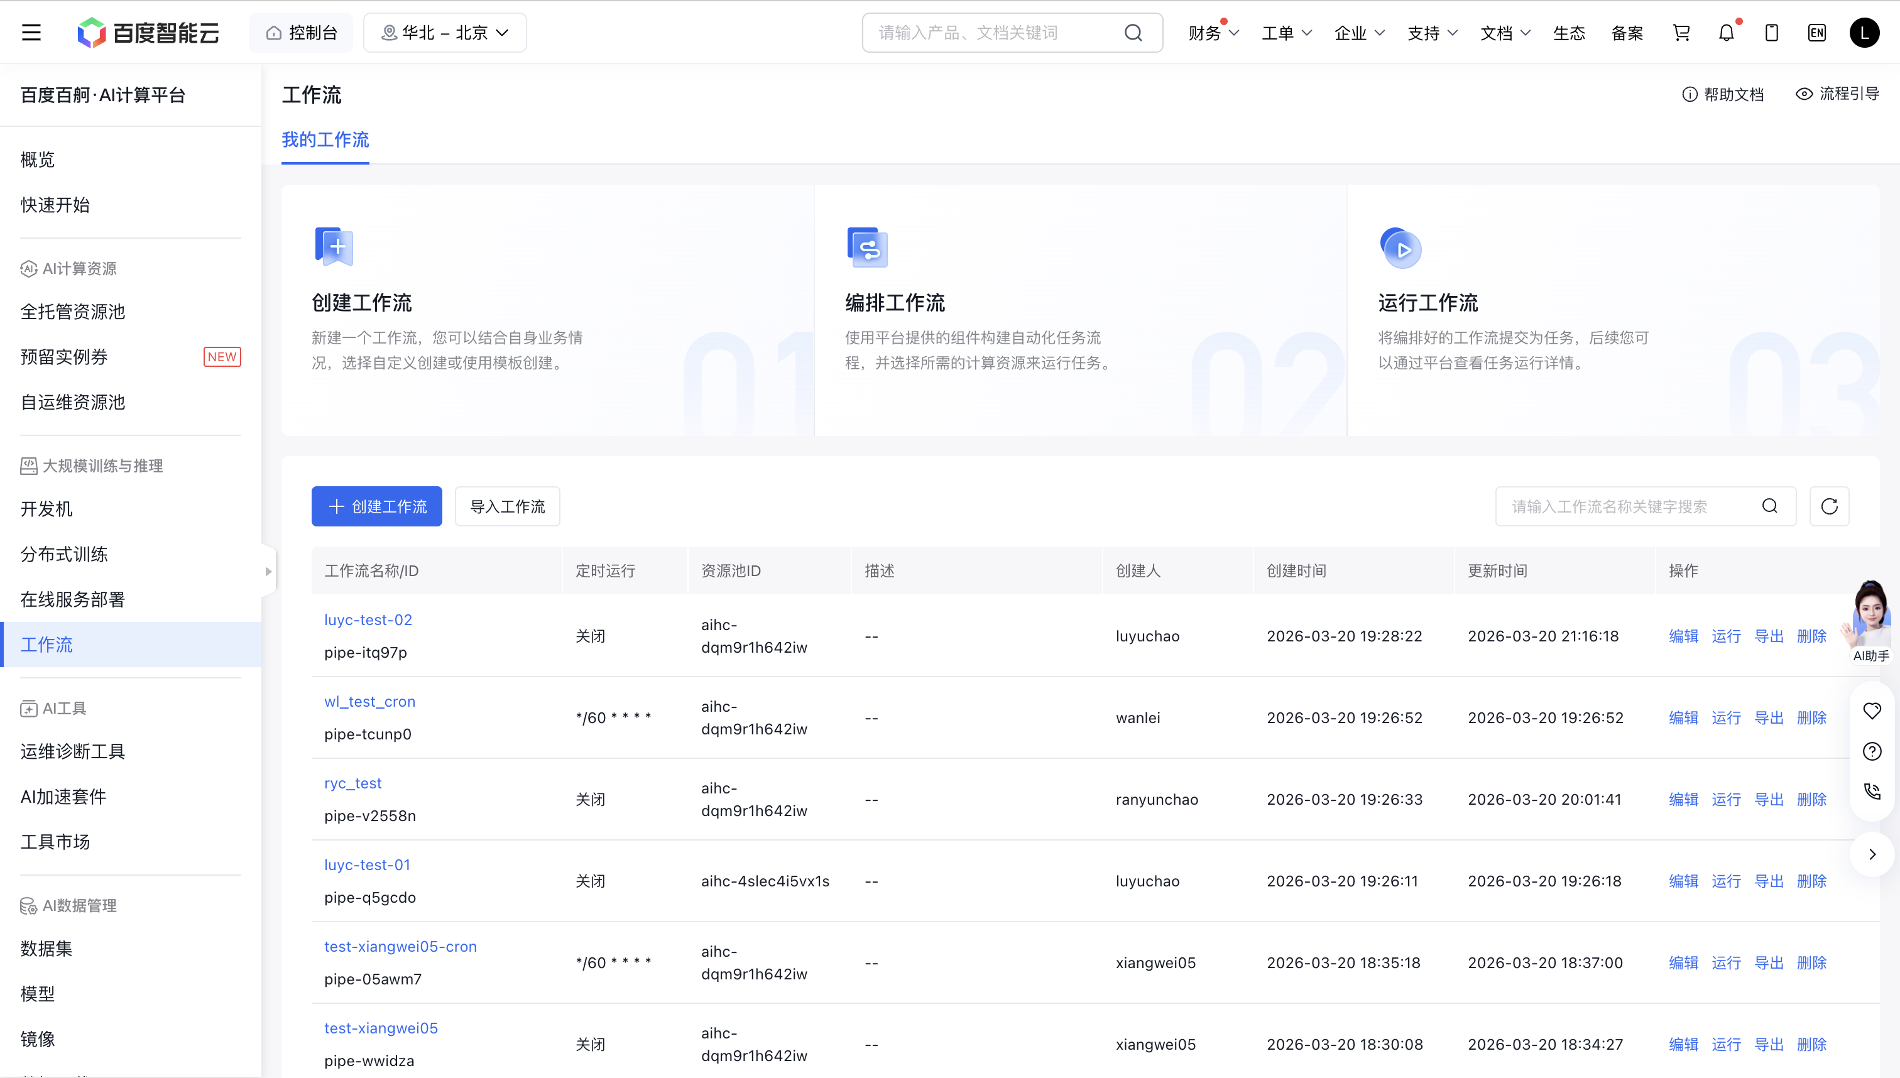Collapse the left sidebar with arrow handle
Screen dimensions: 1900x1078
pyautogui.click(x=268, y=571)
